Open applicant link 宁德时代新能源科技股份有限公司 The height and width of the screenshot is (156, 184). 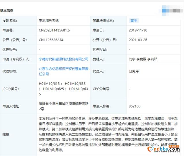64,59
